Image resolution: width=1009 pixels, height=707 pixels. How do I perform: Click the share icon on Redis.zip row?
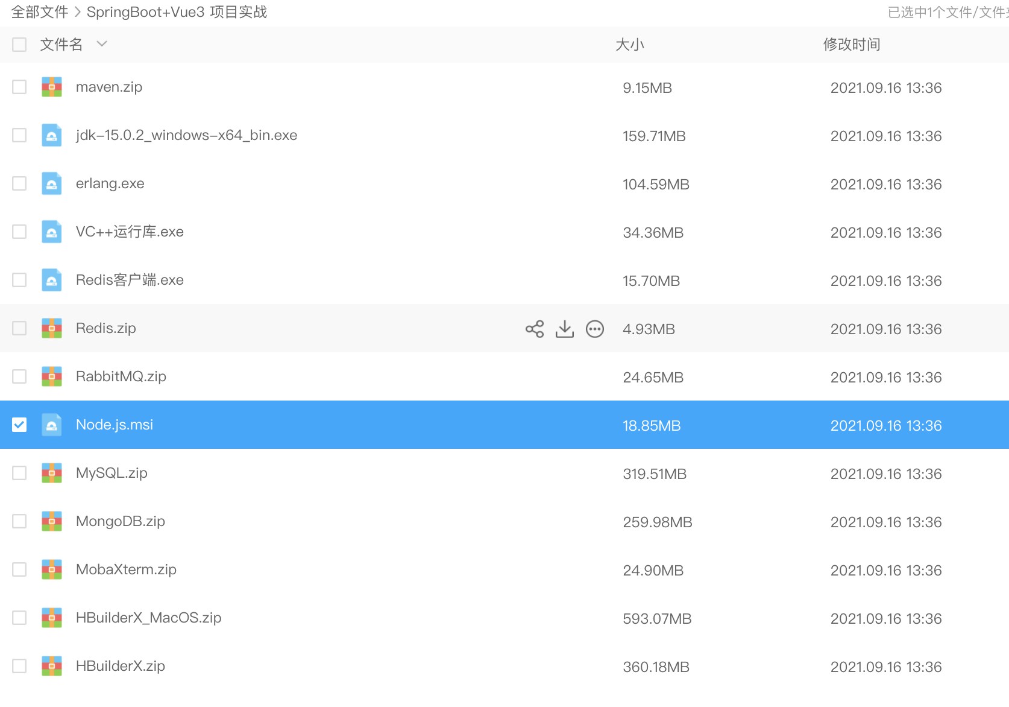535,329
